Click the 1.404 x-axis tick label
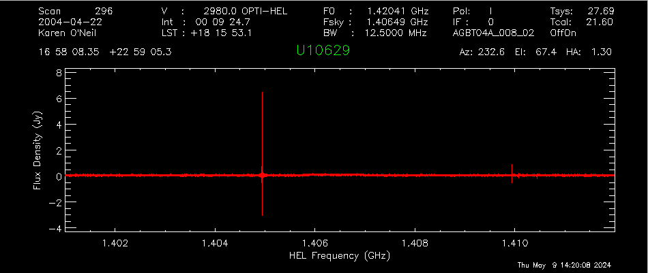The width and height of the screenshot is (648, 273). click(x=215, y=243)
